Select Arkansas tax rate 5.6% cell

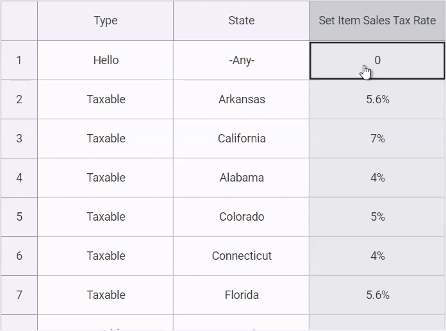point(377,99)
